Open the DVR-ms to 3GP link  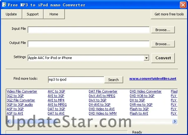[141, 105]
